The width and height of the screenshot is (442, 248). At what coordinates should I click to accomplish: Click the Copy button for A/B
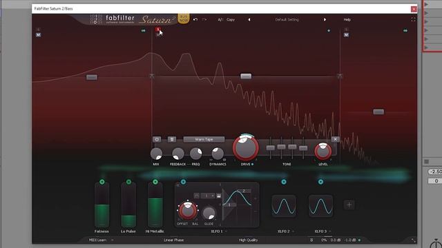tap(231, 20)
